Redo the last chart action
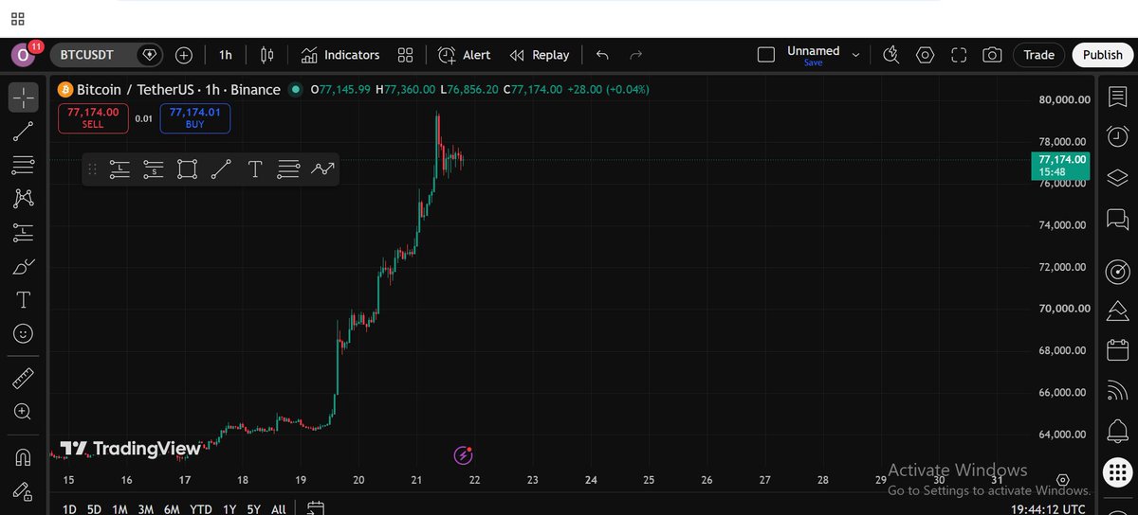This screenshot has height=515, width=1138. [636, 55]
